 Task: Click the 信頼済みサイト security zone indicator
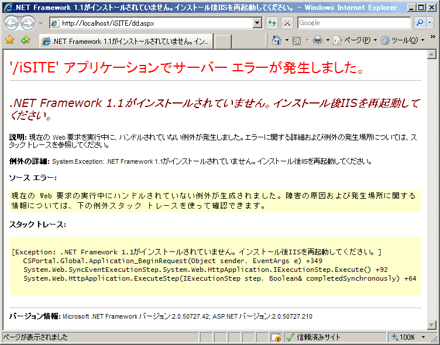pyautogui.click(x=336, y=337)
